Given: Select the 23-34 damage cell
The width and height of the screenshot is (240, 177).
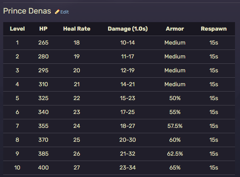Looking at the screenshot, I should pyautogui.click(x=128, y=168).
